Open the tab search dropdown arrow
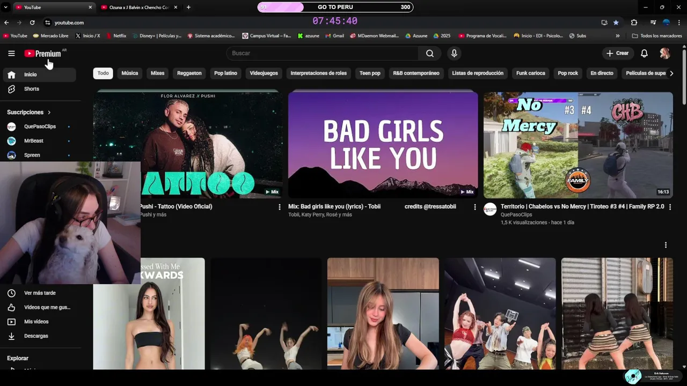Viewport: 687px width, 386px height. coord(5,8)
